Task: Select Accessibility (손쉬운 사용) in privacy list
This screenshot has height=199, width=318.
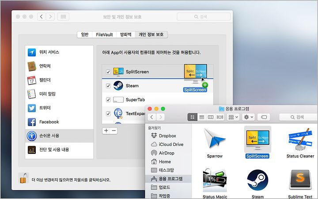Action: click(59, 136)
